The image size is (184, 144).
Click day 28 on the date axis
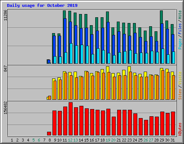[x=156, y=140]
